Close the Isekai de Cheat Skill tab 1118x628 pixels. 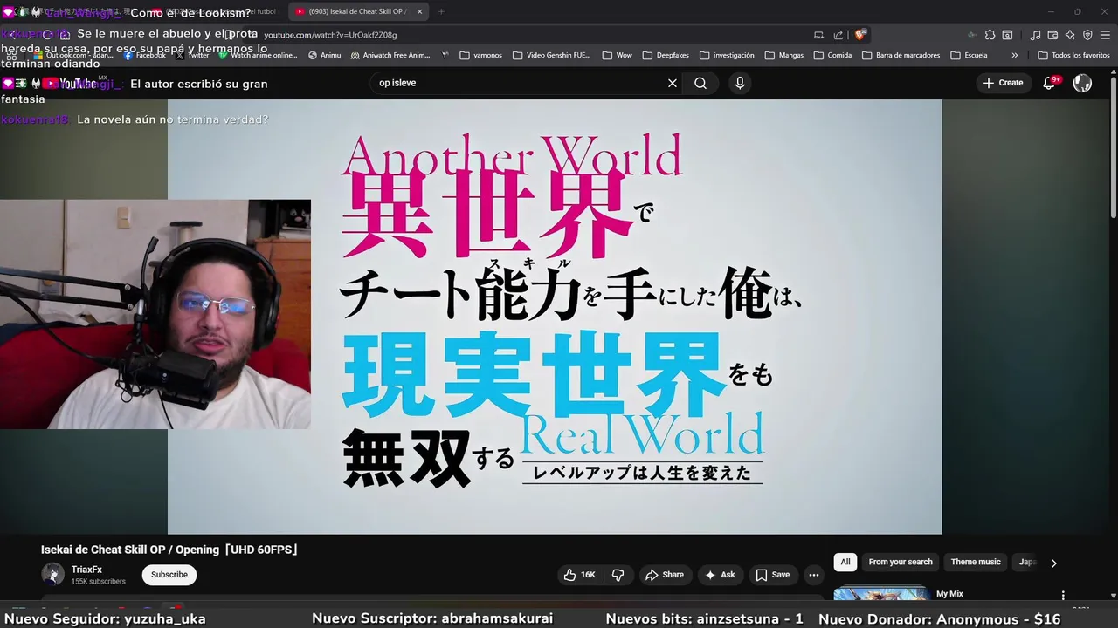(419, 11)
